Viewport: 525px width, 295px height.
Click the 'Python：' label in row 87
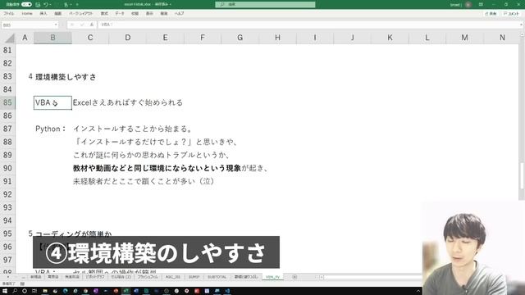click(51, 129)
